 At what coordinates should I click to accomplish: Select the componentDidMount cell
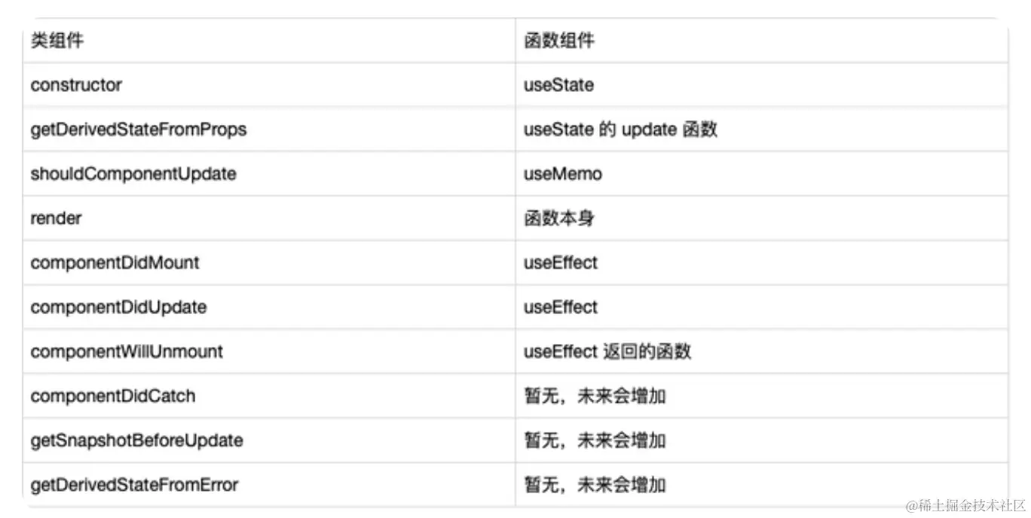(x=115, y=263)
